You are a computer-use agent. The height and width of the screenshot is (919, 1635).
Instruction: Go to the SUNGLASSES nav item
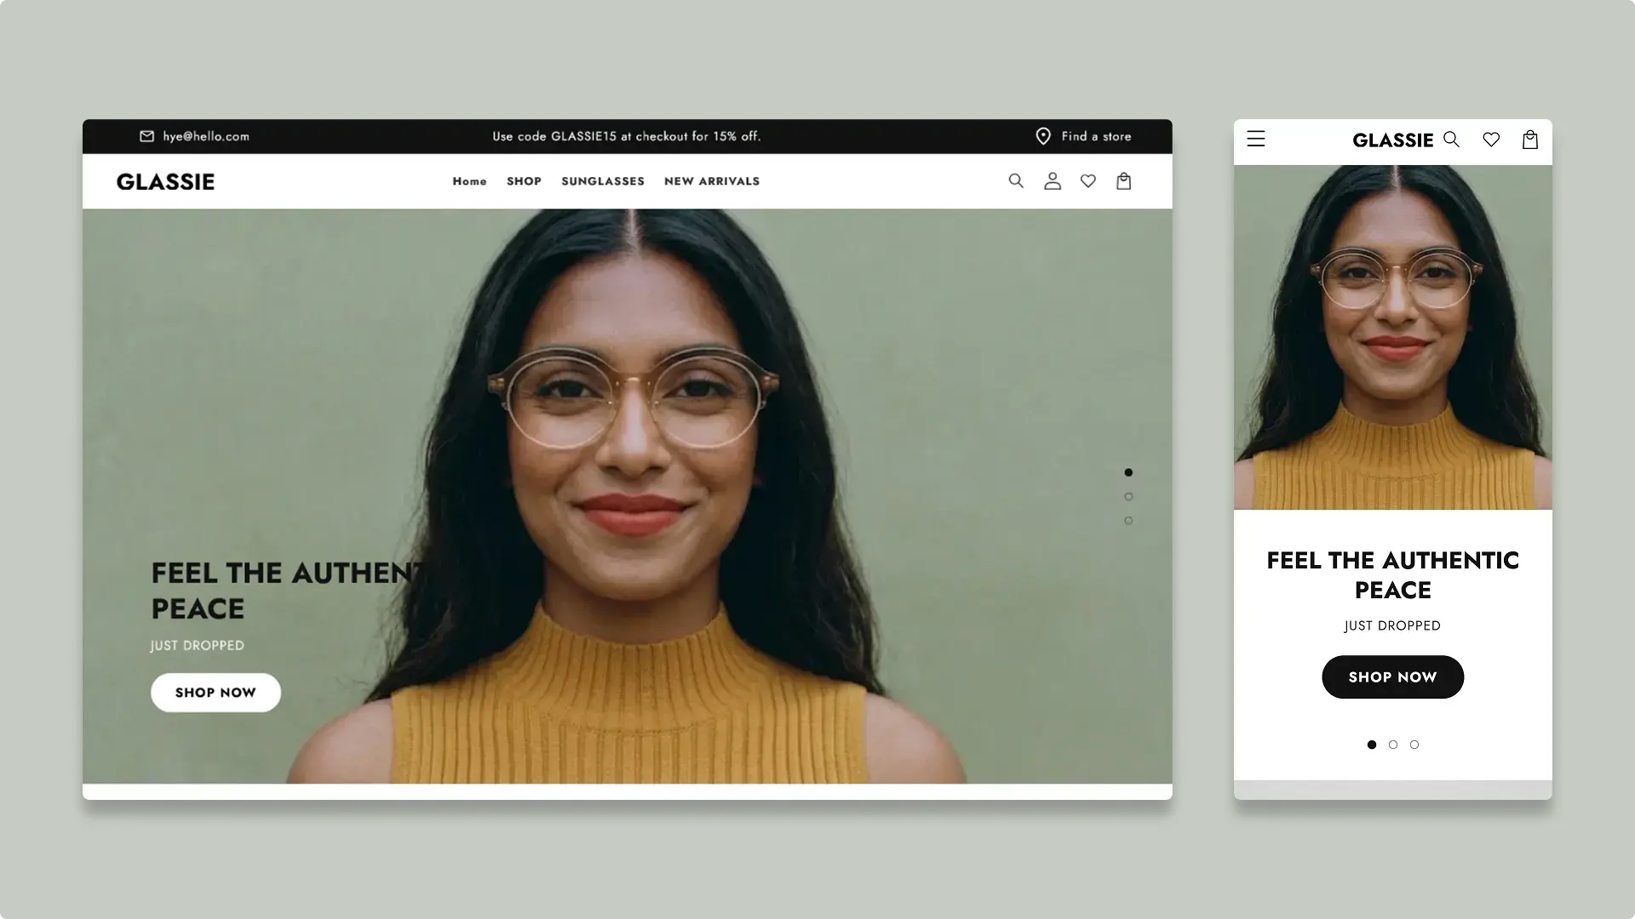pyautogui.click(x=603, y=181)
